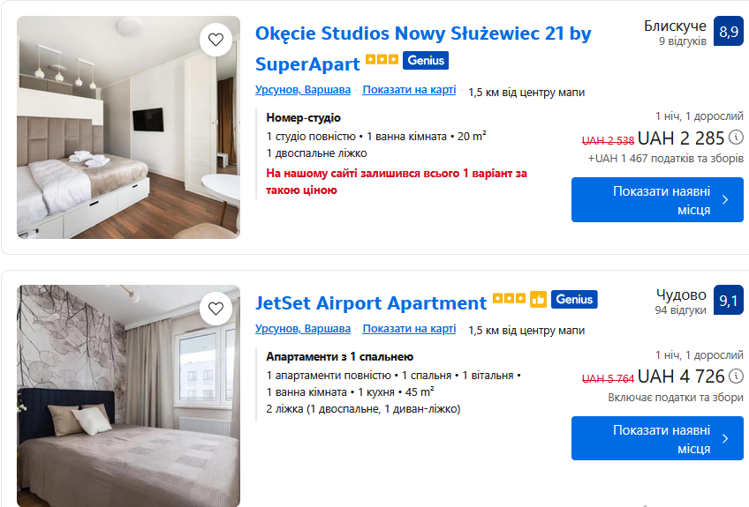749x507 pixels.
Task: Click the thumbs-up preferred partner icon
Action: tap(538, 300)
